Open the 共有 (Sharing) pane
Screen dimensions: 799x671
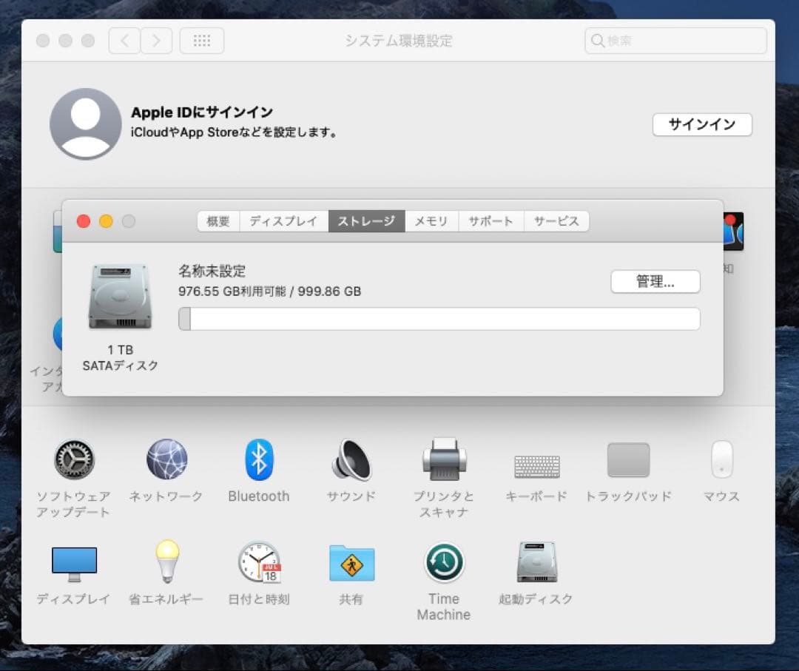coord(351,564)
